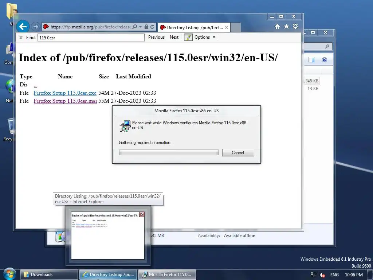
Task: Click the file icon in Downloads details pane
Action: (x=60, y=236)
